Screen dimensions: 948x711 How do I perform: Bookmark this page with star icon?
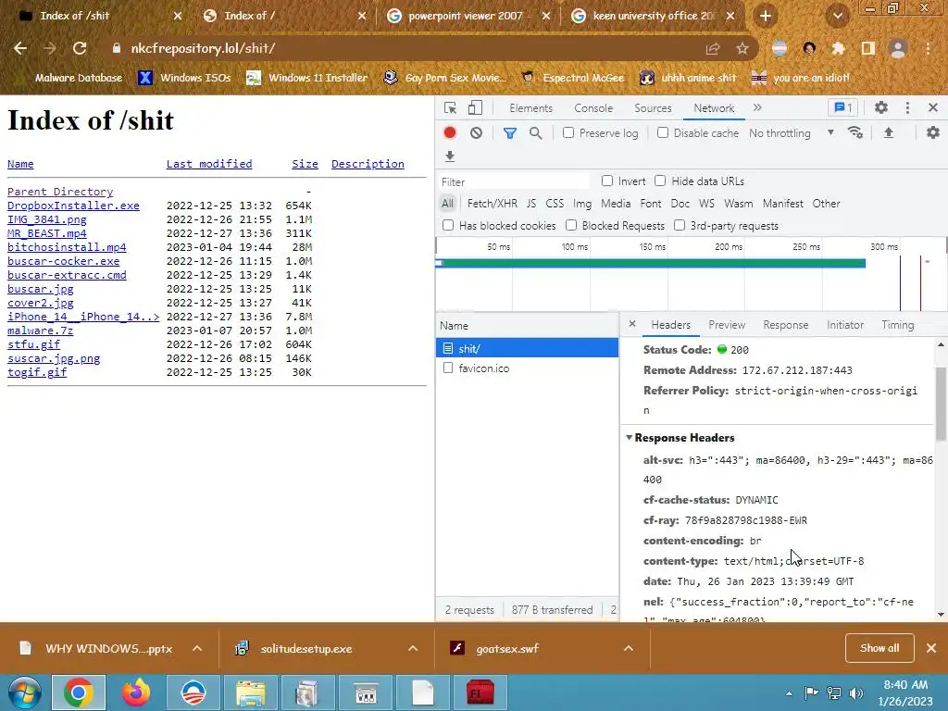tap(742, 48)
